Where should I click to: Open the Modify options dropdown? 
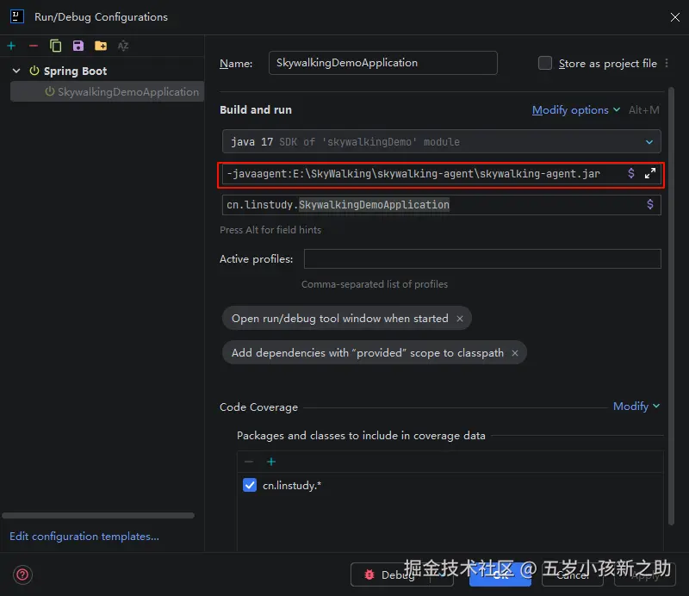click(575, 110)
